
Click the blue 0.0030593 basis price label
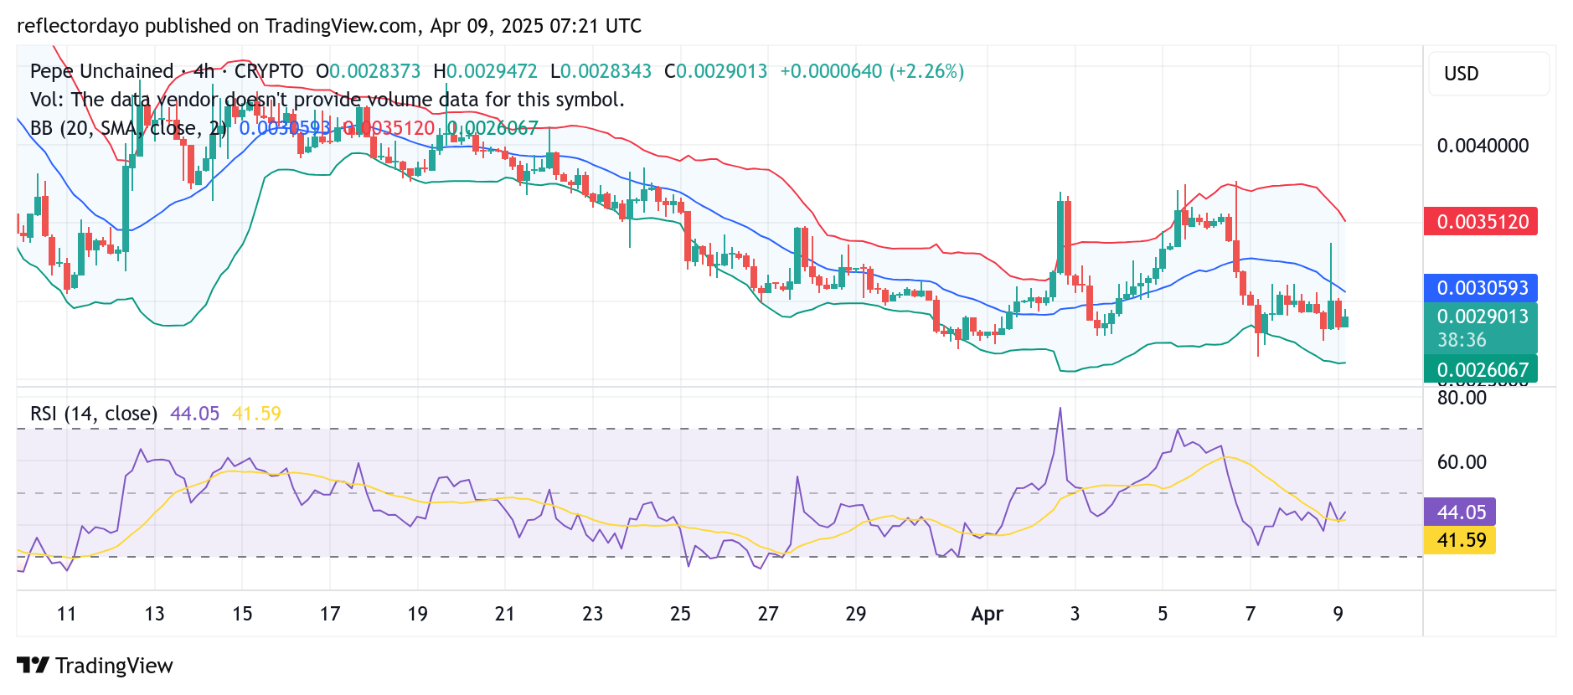tap(1481, 288)
